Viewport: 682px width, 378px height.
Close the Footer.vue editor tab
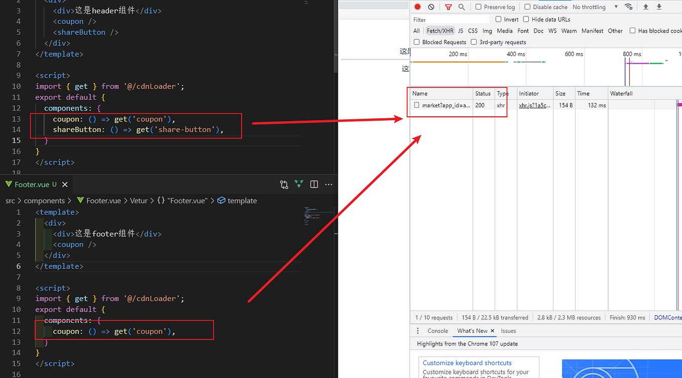coord(65,184)
